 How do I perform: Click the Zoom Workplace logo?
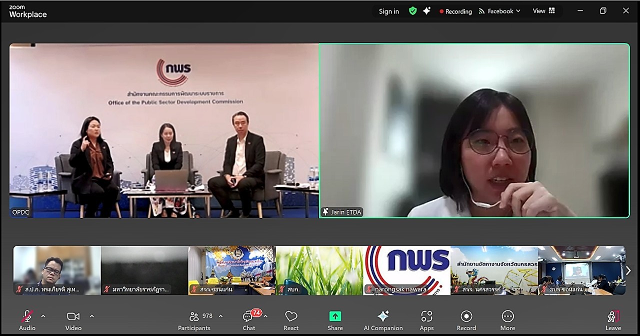click(x=28, y=12)
